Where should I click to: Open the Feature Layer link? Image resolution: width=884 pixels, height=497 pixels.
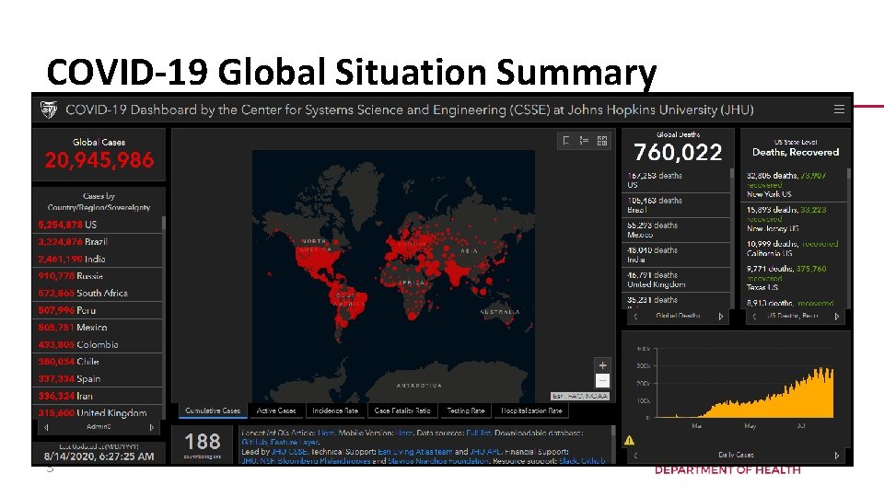pyautogui.click(x=295, y=443)
